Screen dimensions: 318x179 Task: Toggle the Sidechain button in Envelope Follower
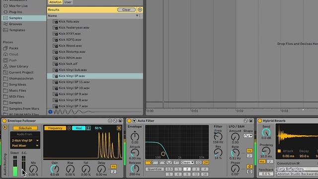click(25, 128)
